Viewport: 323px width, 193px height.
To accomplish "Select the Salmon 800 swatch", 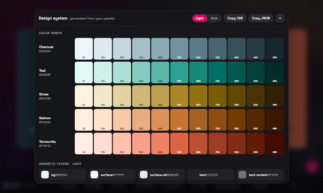I will 237,120.
